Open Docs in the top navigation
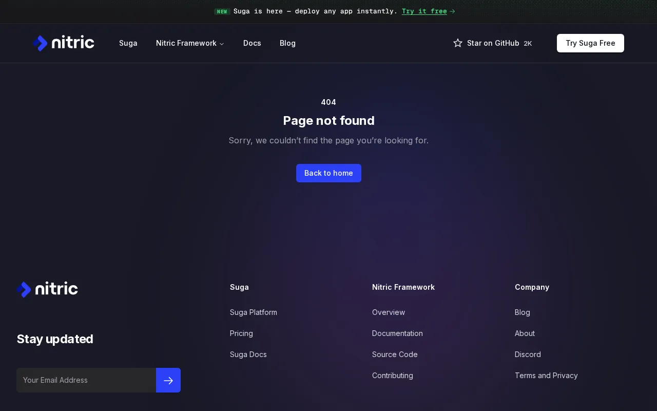The image size is (657, 411). [x=252, y=43]
